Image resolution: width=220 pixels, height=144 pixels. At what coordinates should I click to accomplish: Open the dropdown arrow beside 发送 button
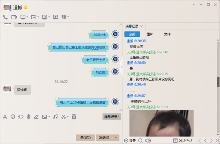[116, 137]
